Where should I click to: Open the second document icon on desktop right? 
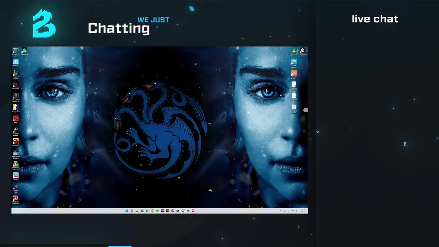point(294,96)
